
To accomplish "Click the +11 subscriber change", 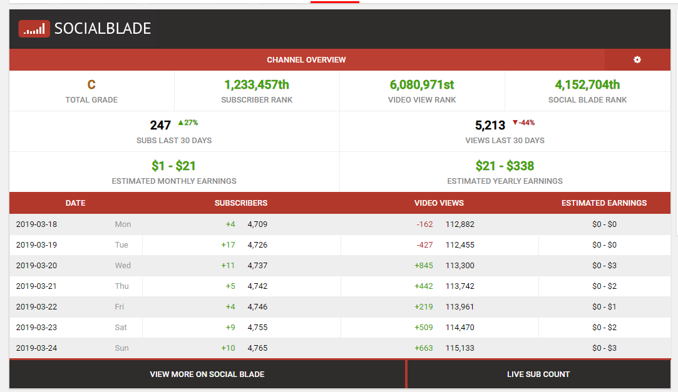I will tap(228, 266).
